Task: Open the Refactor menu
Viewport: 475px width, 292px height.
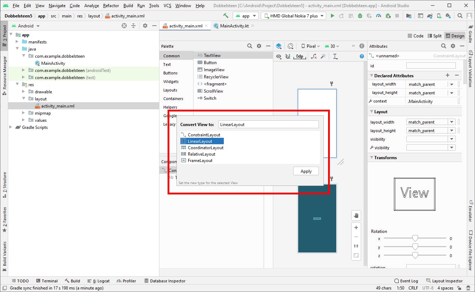Action: (111, 6)
